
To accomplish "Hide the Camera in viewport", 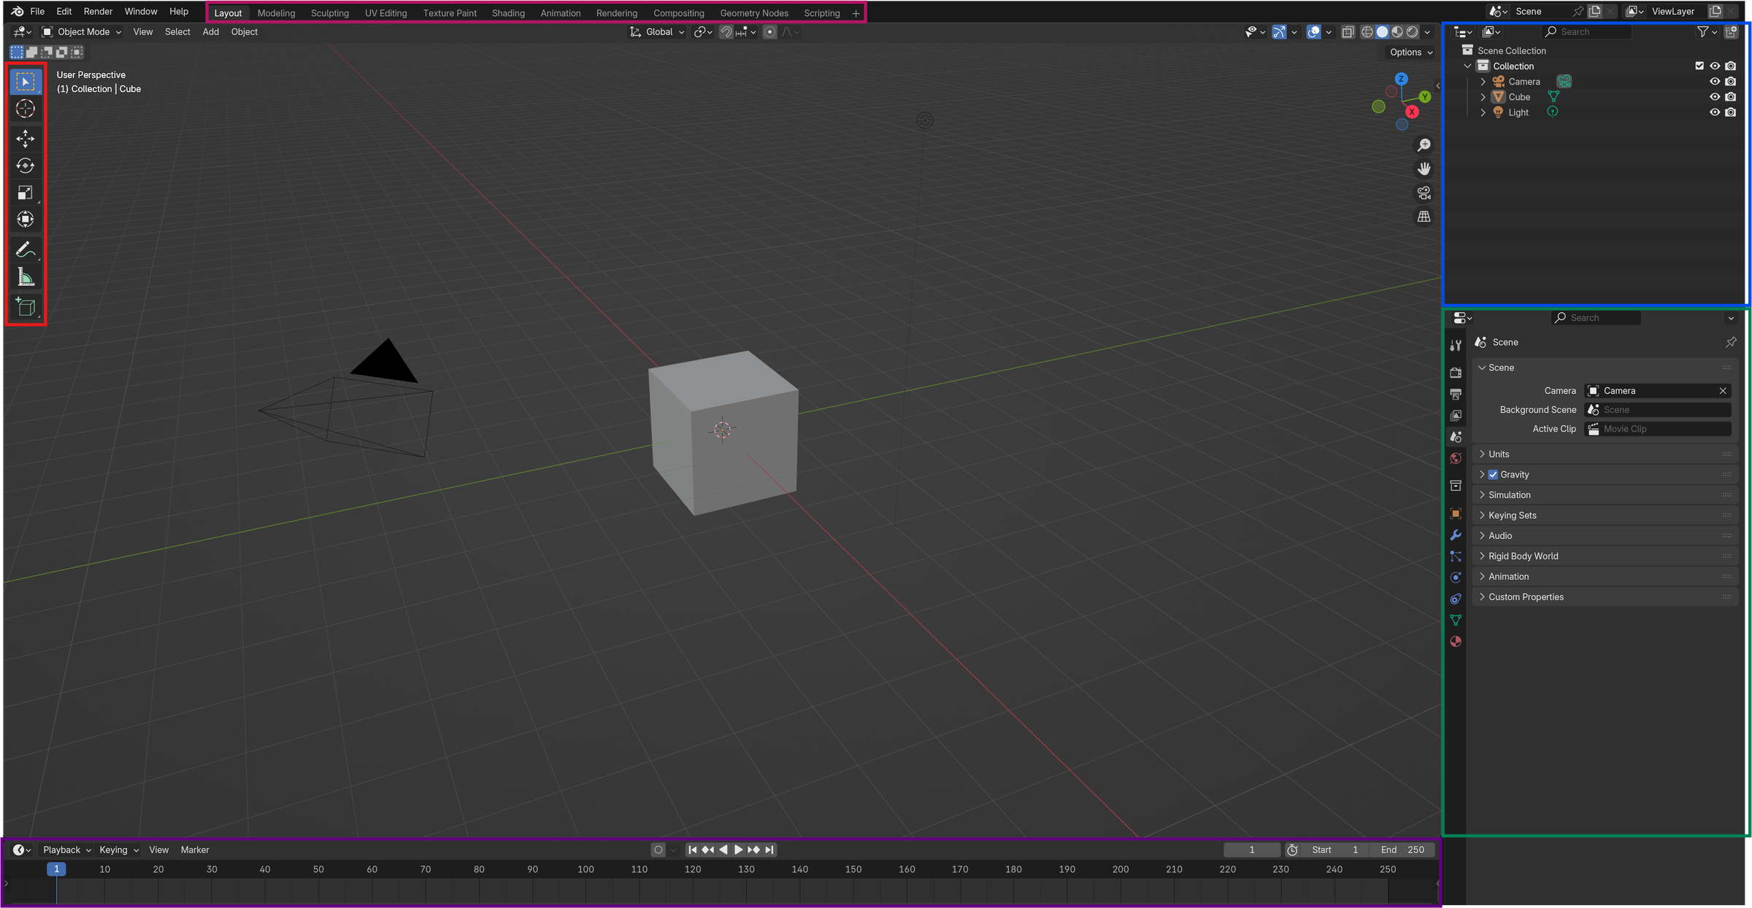I will pos(1715,81).
